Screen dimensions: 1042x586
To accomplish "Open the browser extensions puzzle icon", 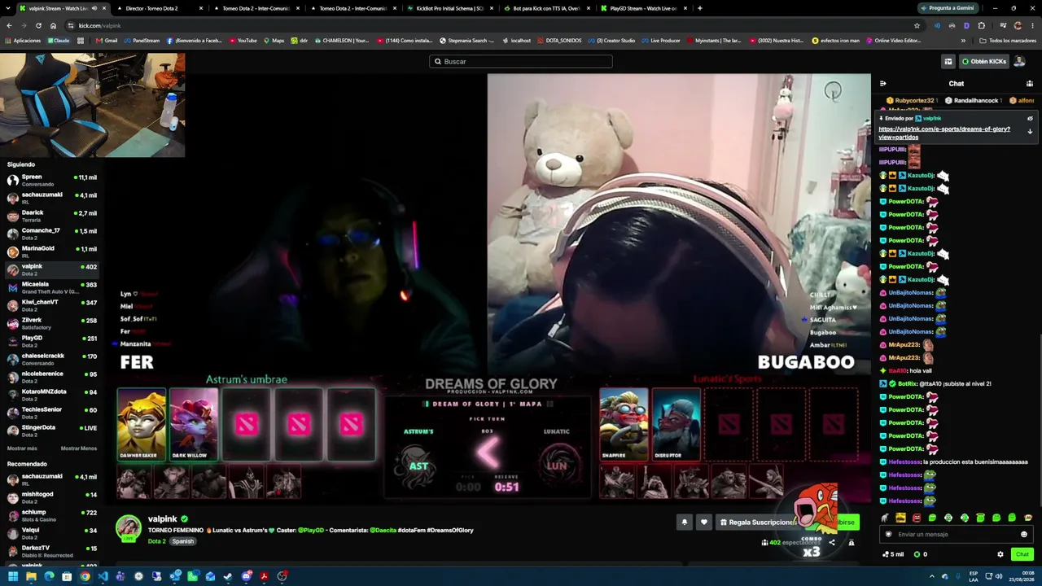I will 981,25.
